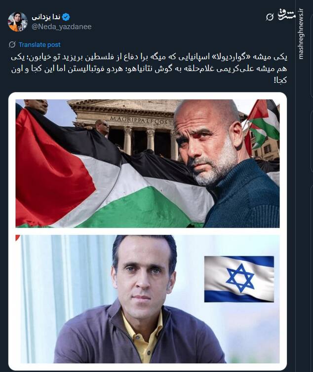Click the author's Persian display name
Image resolution: width=313 pixels, height=372 pixels.
coord(46,17)
